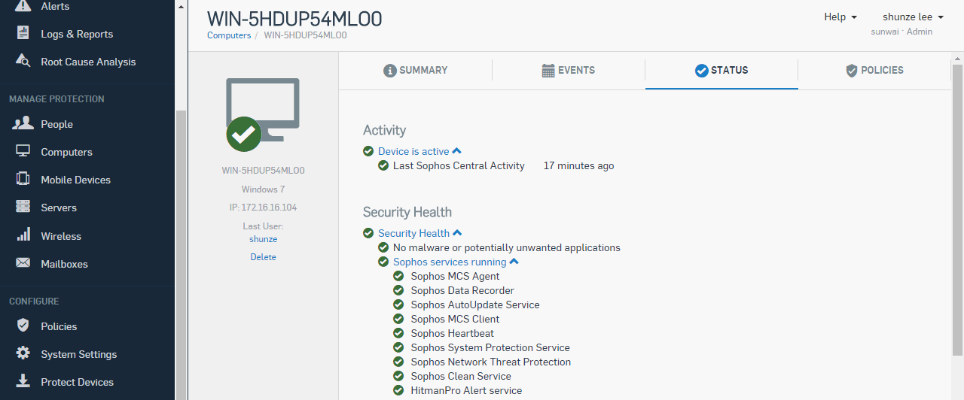
Task: Open the Policies tab
Action: [x=874, y=70]
